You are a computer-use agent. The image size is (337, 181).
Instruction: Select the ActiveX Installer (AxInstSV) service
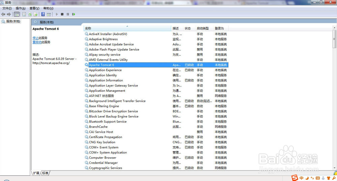(x=156, y=34)
